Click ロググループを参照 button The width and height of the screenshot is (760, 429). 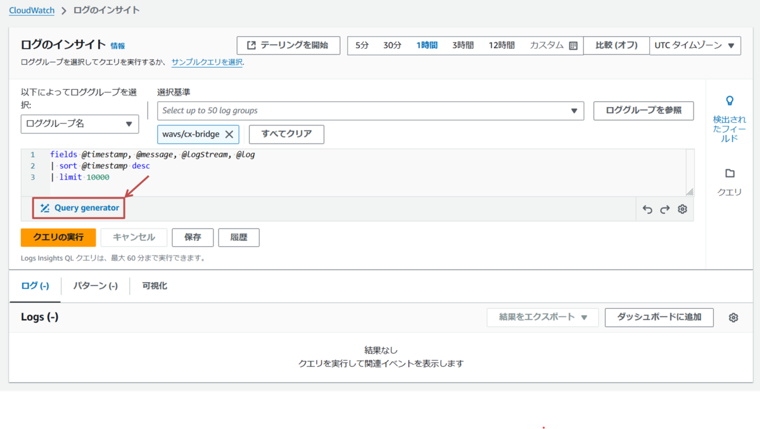[x=643, y=110]
